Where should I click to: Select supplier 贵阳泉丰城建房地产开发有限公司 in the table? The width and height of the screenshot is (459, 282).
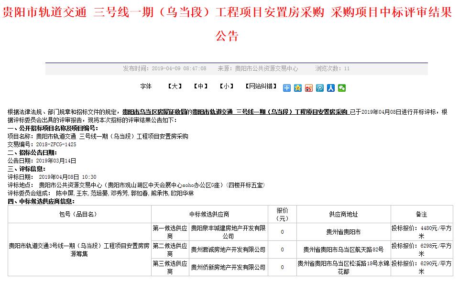[229, 231]
